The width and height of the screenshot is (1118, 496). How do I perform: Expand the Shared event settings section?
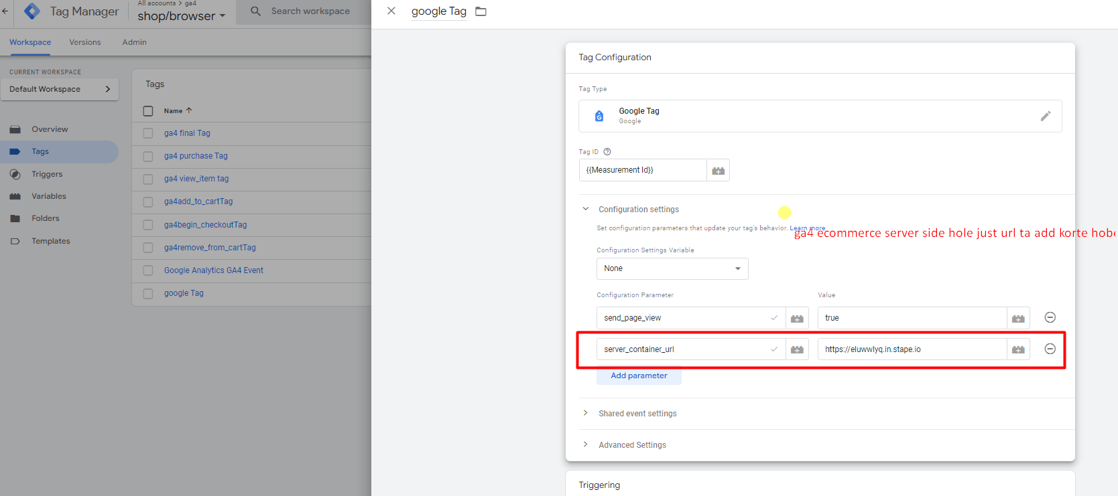point(585,413)
